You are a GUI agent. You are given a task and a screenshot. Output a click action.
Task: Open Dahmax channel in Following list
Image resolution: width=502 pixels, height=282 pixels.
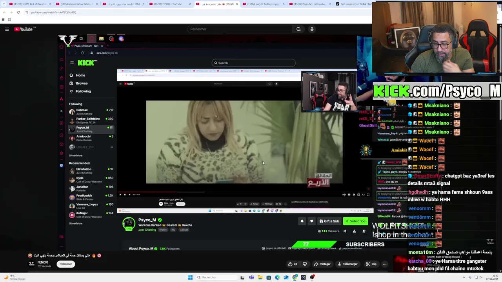tap(91, 112)
